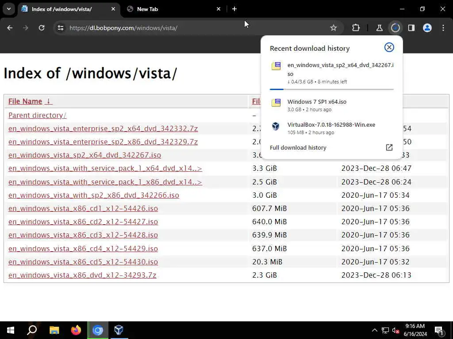Sort by File Name column header
The image size is (453, 339).
click(x=30, y=101)
